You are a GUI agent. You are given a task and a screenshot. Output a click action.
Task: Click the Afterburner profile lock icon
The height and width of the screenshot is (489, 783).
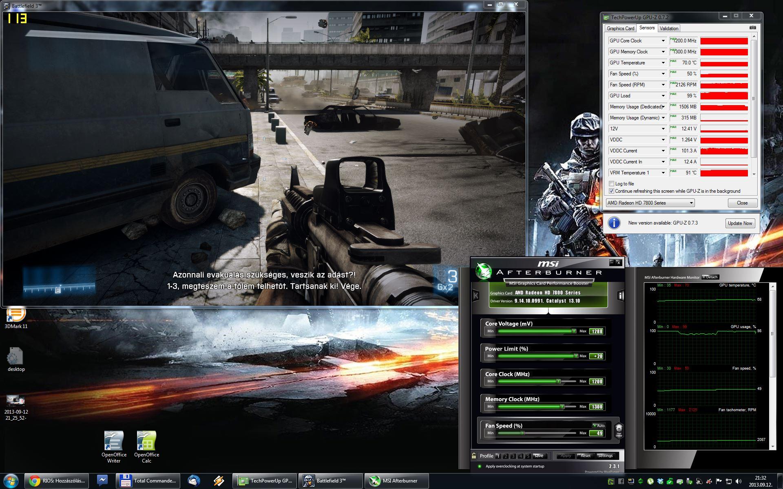tap(474, 456)
